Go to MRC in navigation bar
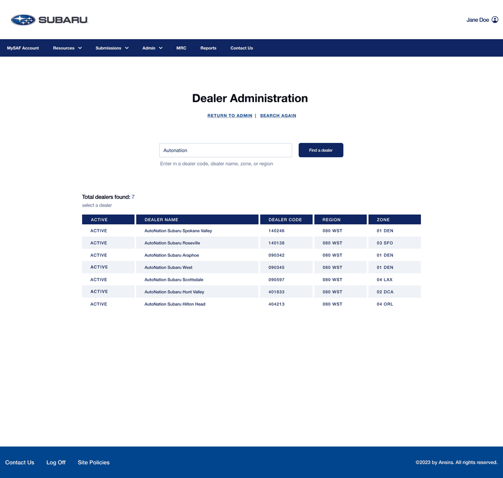The height and width of the screenshot is (478, 503). pos(181,48)
